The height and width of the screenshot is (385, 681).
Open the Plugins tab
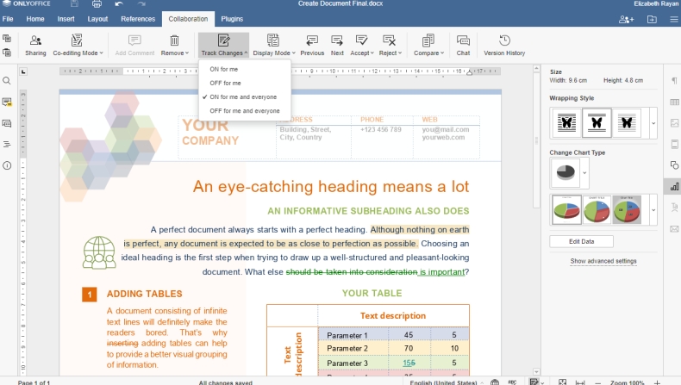(232, 18)
